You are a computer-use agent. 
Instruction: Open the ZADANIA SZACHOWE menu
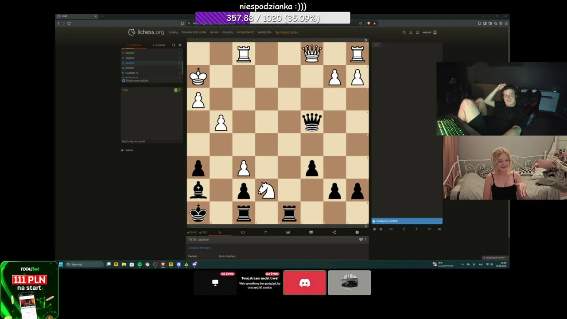194,32
